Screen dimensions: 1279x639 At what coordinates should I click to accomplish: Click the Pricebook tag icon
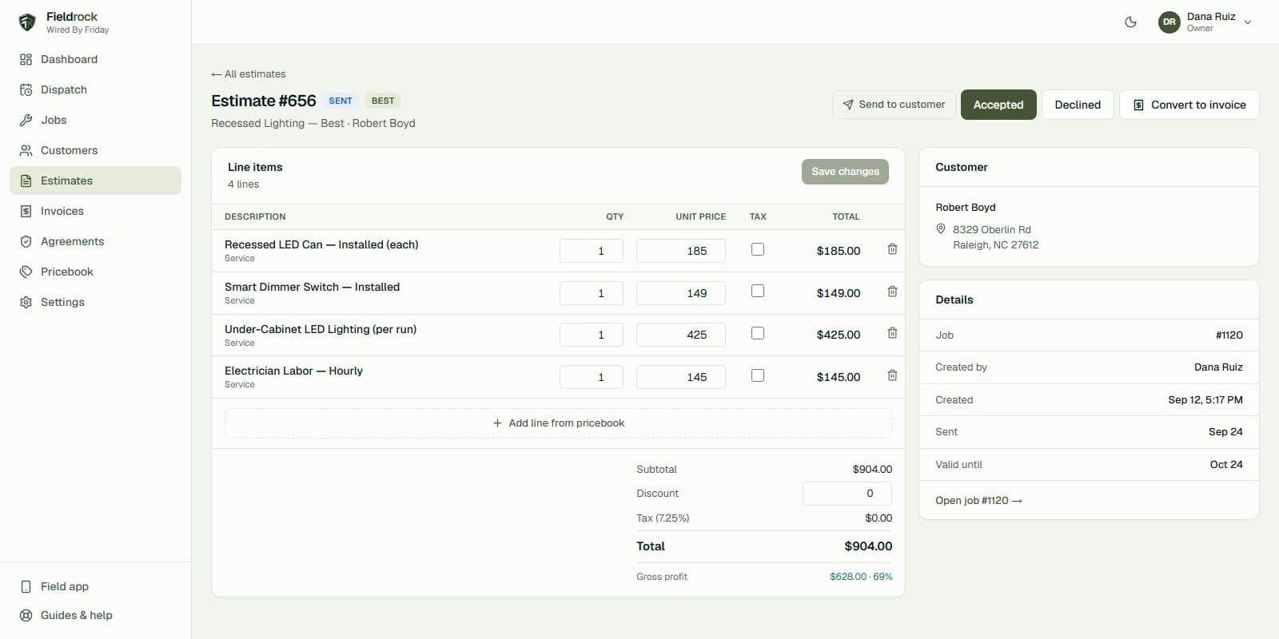pyautogui.click(x=26, y=272)
